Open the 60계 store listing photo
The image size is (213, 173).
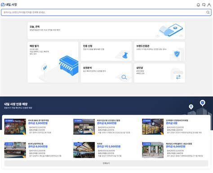15,150
